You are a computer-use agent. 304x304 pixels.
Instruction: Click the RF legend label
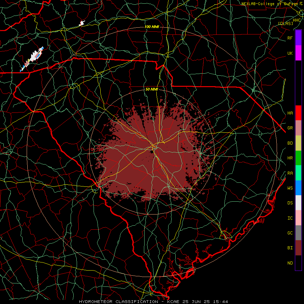(x=290, y=38)
